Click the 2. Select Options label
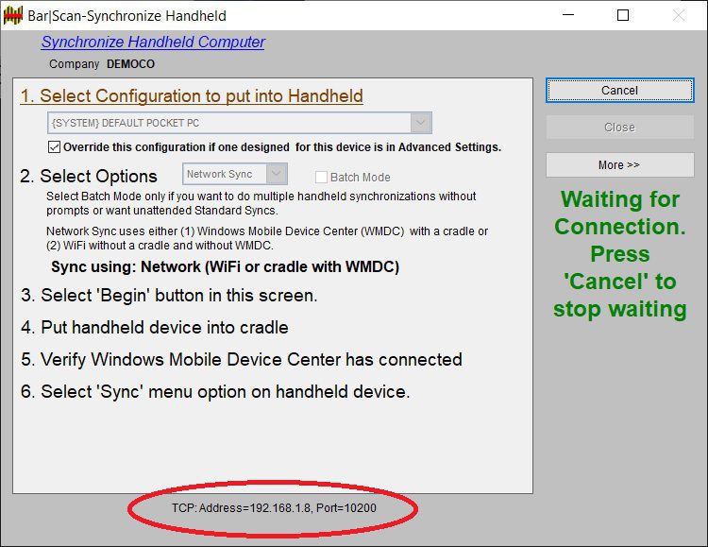This screenshot has width=708, height=547. 89,177
